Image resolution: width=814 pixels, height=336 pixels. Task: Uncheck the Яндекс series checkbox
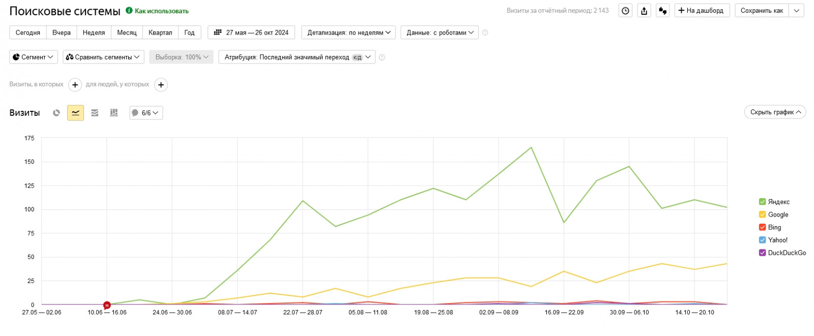(762, 202)
